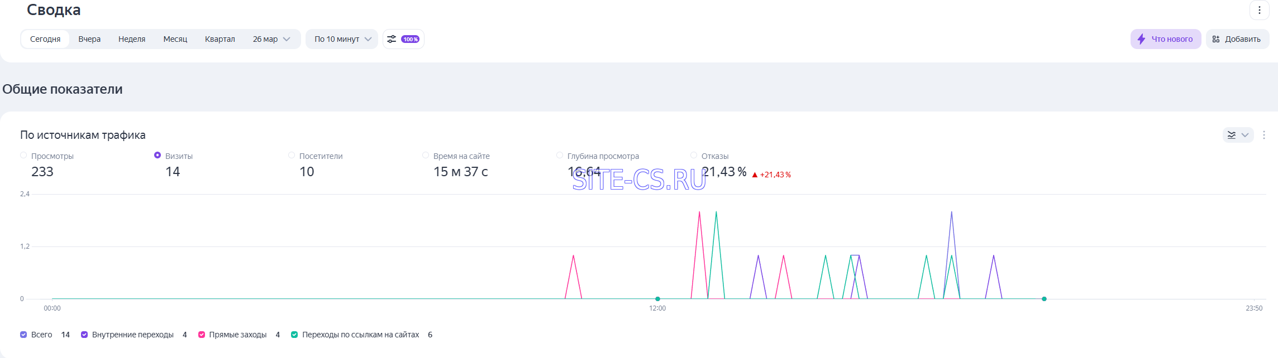Uncheck 'Переходы по ссылкам на сайтах' series
The image size is (1278, 358).
[294, 335]
